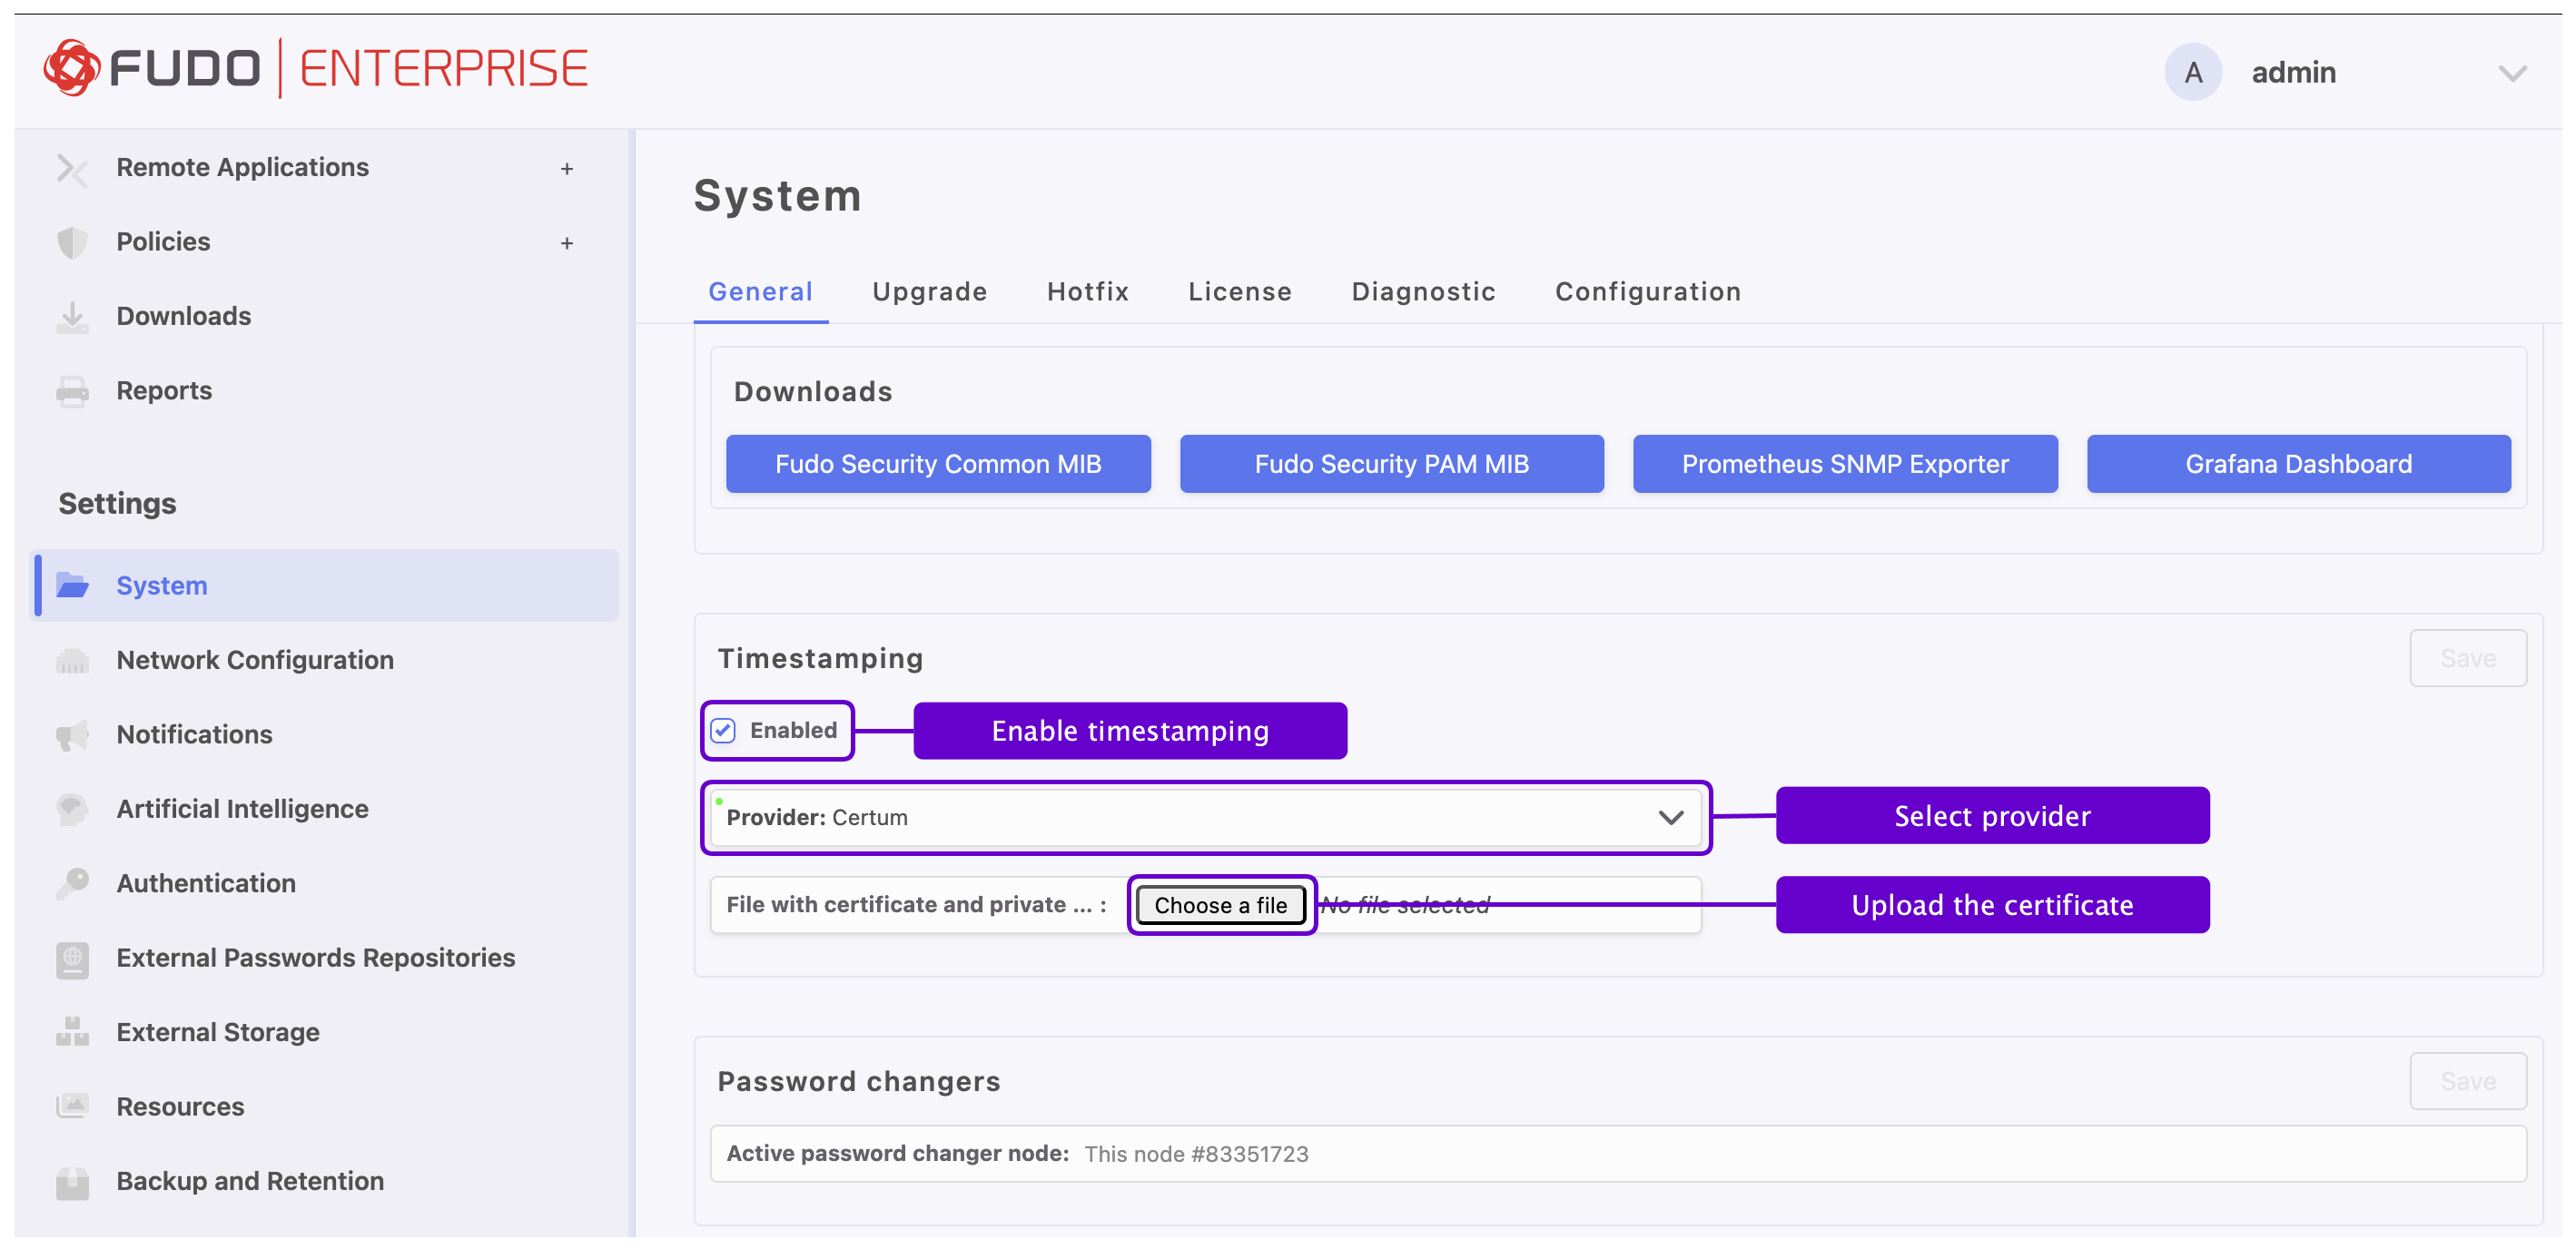Click the Network Configuration building icon
This screenshot has height=1259, width=2576.
point(72,660)
